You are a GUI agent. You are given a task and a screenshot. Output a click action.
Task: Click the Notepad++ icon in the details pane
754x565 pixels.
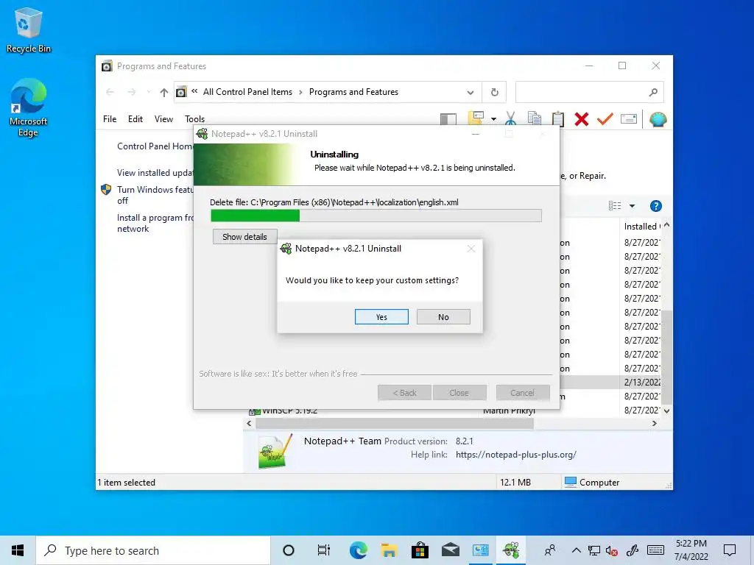(275, 451)
